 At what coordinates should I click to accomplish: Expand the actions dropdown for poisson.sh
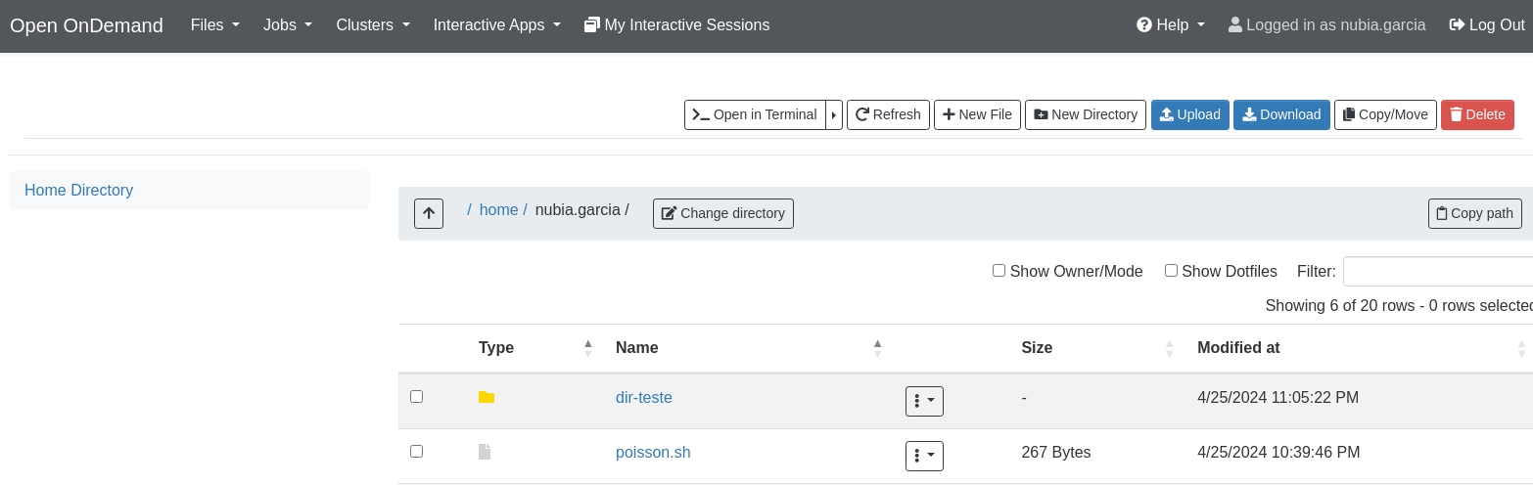(x=924, y=456)
